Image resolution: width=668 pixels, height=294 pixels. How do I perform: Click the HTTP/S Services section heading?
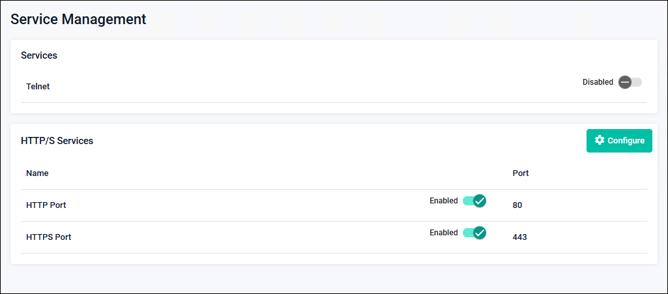pos(57,141)
